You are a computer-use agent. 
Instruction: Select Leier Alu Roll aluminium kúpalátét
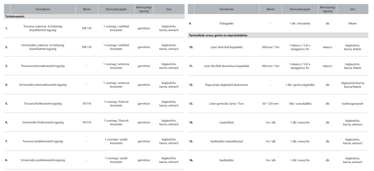227,66
